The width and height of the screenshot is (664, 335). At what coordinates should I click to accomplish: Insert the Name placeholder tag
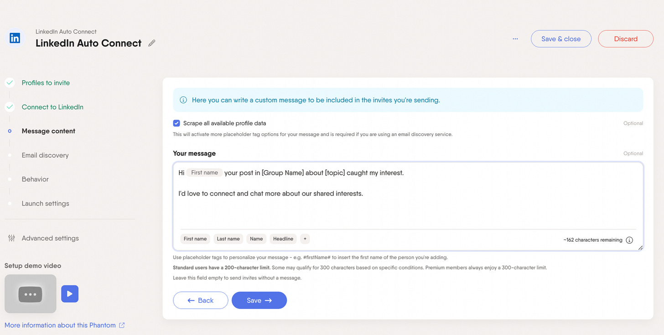point(256,239)
